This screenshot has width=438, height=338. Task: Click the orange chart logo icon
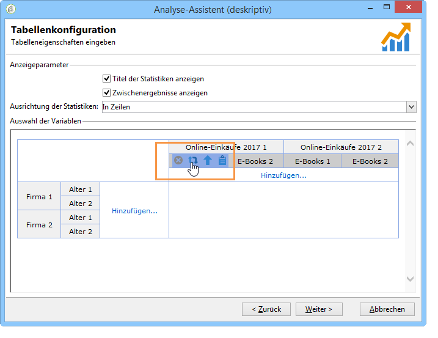(396, 37)
